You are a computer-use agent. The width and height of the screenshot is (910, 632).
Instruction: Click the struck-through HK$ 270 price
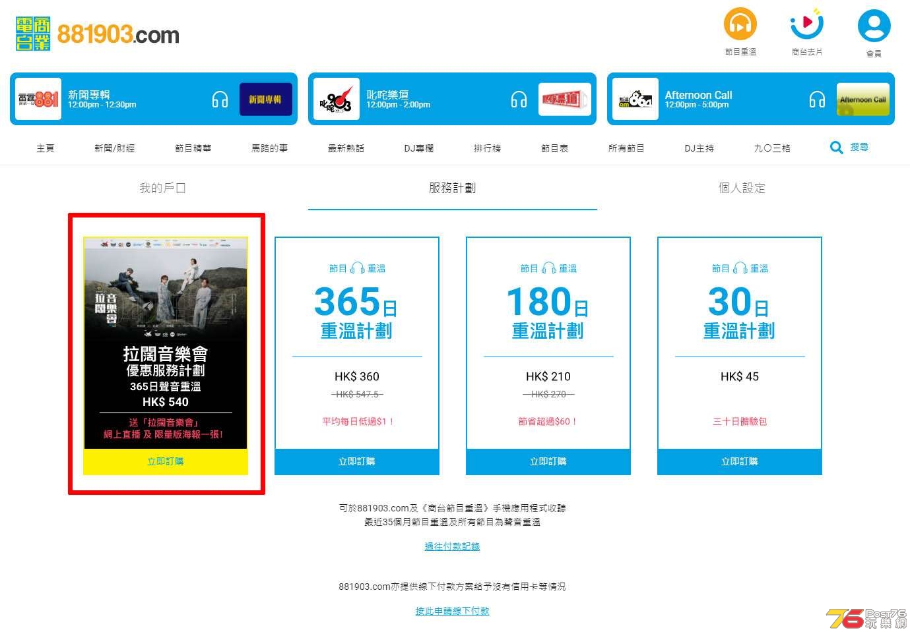tap(548, 394)
